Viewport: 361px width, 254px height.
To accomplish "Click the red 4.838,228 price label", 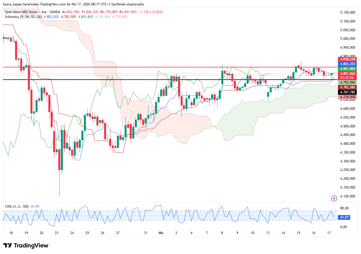I will pos(347,59).
